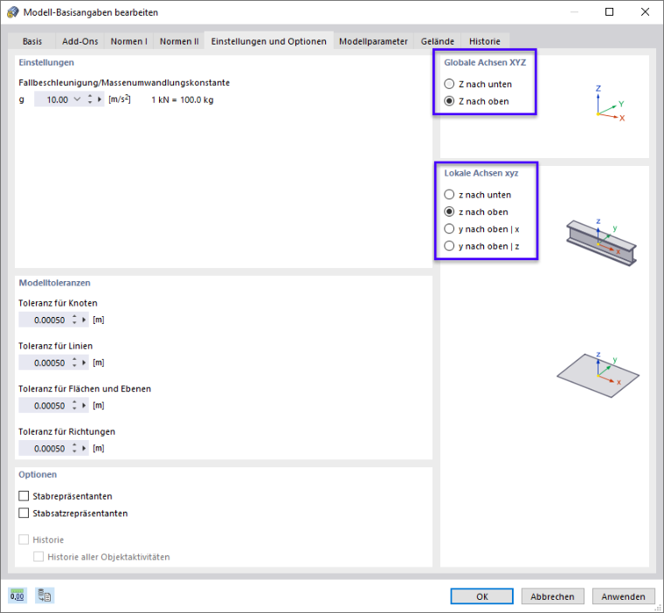Viewport: 664px width, 613px height.
Task: Open the gravity g value dropdown
Action: pos(77,100)
